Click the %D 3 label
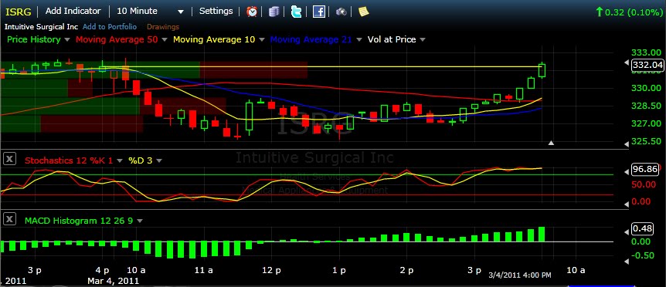666x287 pixels. tap(141, 160)
